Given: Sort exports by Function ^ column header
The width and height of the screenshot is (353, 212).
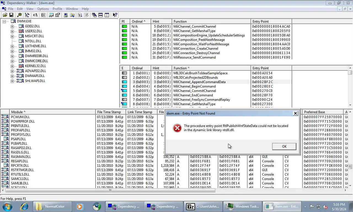Looking at the screenshot, I should pyautogui.click(x=211, y=68).
